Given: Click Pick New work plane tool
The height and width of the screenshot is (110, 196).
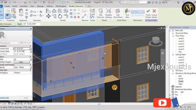Looking at the screenshot, I should point(127,13).
